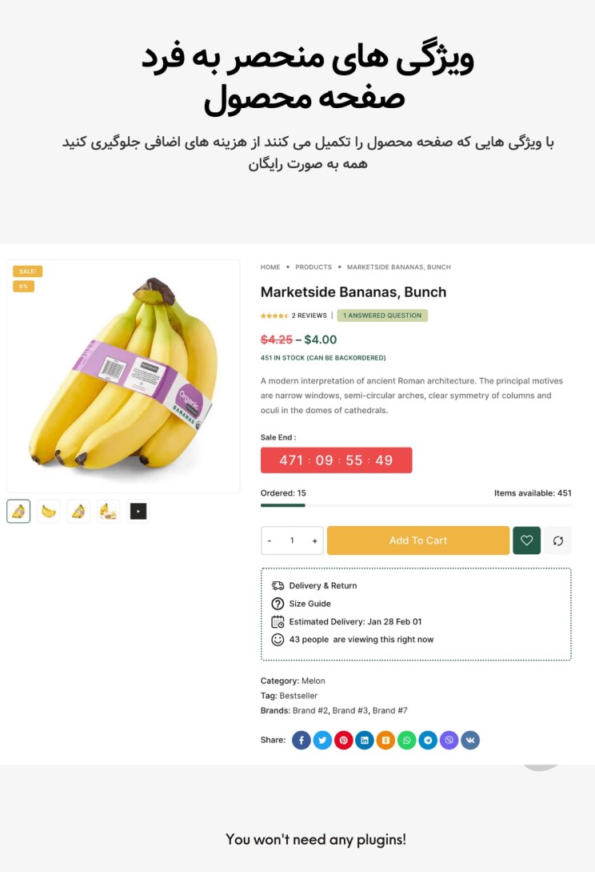Screen dimensions: 595x872
Task: Share the product through Telegram
Action: [428, 740]
